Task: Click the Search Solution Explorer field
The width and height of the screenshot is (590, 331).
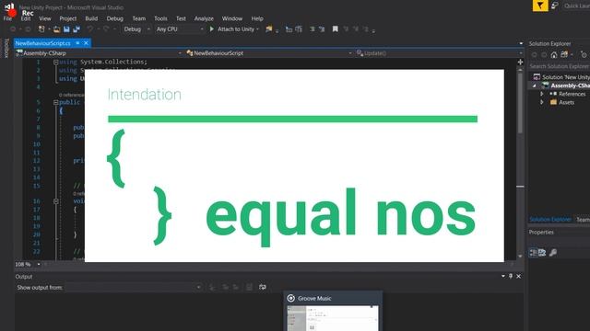Action: coord(560,66)
